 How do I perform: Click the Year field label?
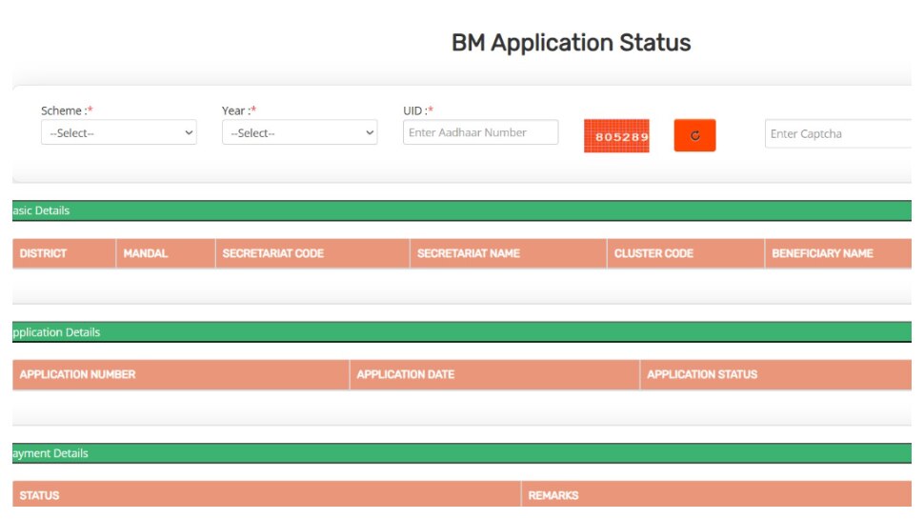pos(239,110)
